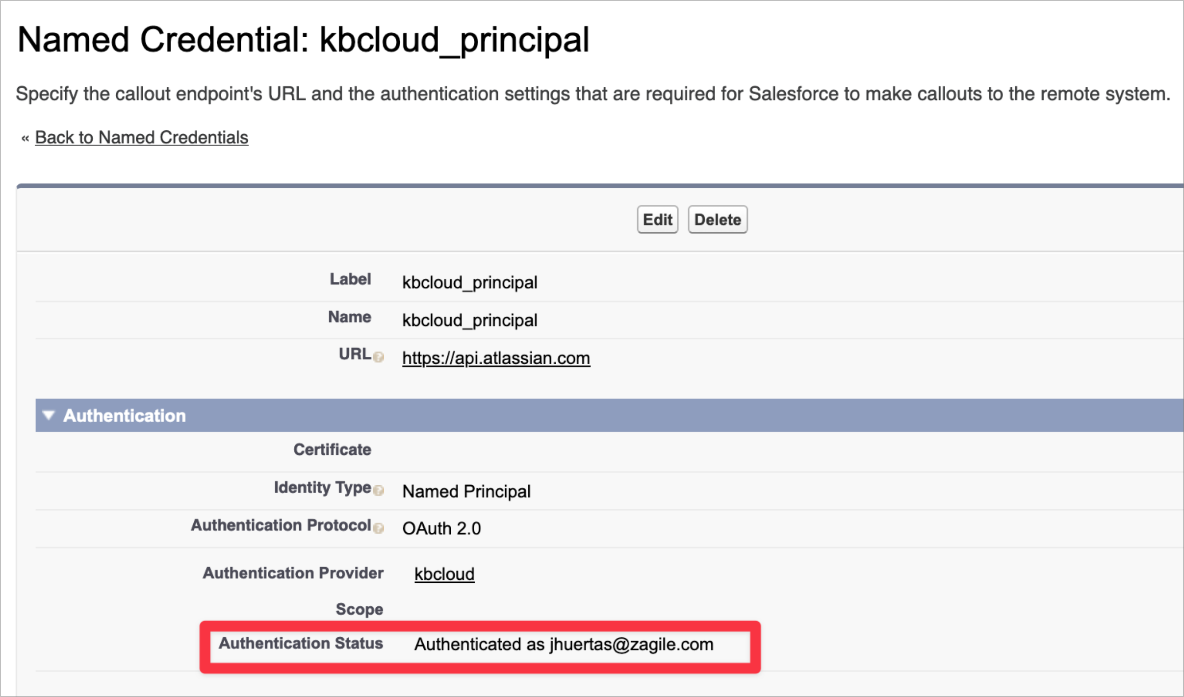The image size is (1184, 697).
Task: Click the Label value kbcloud_principal
Action: [x=469, y=283]
